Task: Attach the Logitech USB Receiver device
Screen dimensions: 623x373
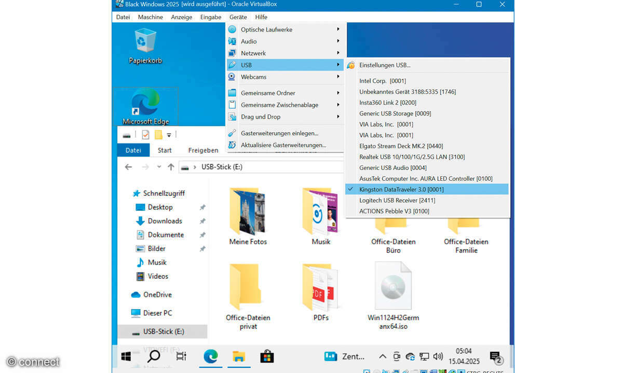Action: click(x=397, y=200)
